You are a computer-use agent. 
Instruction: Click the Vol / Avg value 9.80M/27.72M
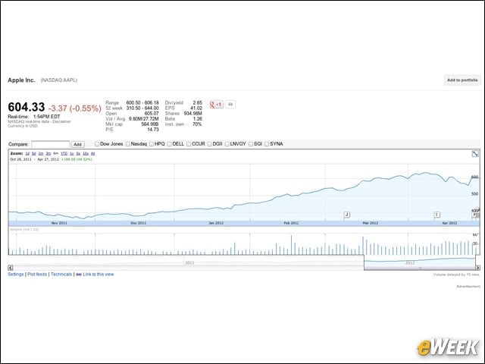[144, 119]
